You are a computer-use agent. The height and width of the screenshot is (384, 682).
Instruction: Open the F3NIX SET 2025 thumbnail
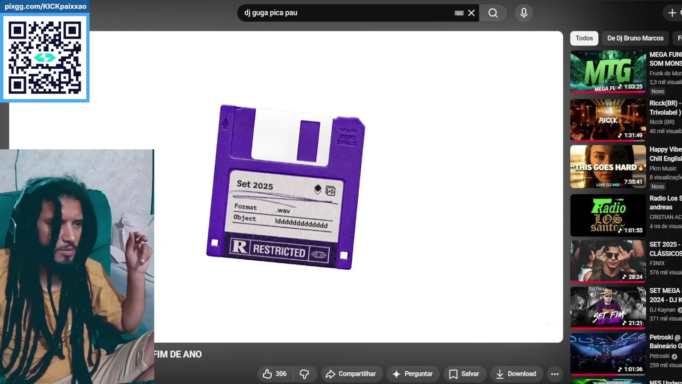608,261
